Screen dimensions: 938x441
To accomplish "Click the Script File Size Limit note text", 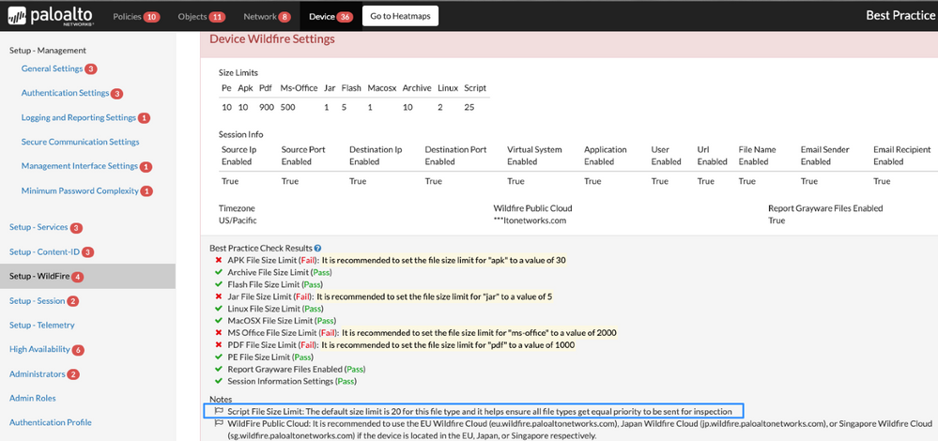I will [480, 411].
